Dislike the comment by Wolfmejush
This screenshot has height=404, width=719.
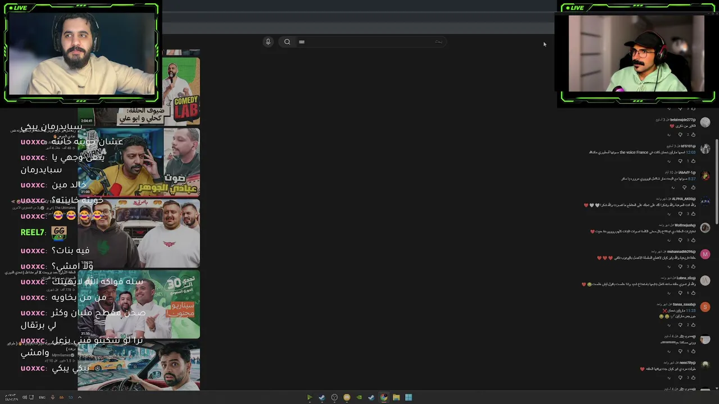click(x=680, y=240)
